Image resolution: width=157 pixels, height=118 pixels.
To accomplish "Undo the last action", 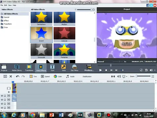I will point(18,76).
